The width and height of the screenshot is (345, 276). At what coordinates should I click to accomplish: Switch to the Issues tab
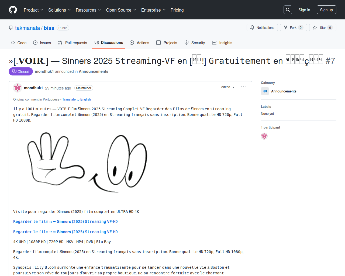click(x=42, y=43)
